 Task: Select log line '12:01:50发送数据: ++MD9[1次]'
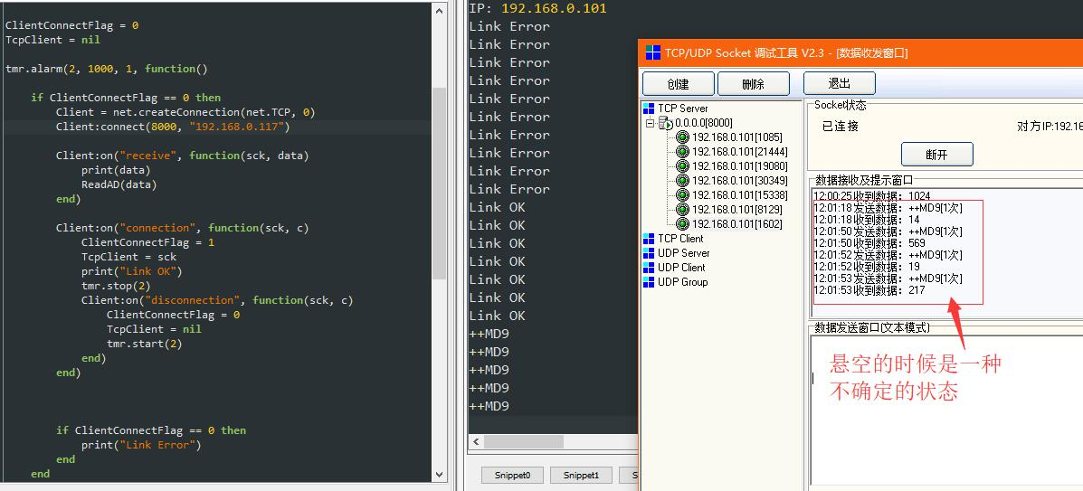[888, 231]
